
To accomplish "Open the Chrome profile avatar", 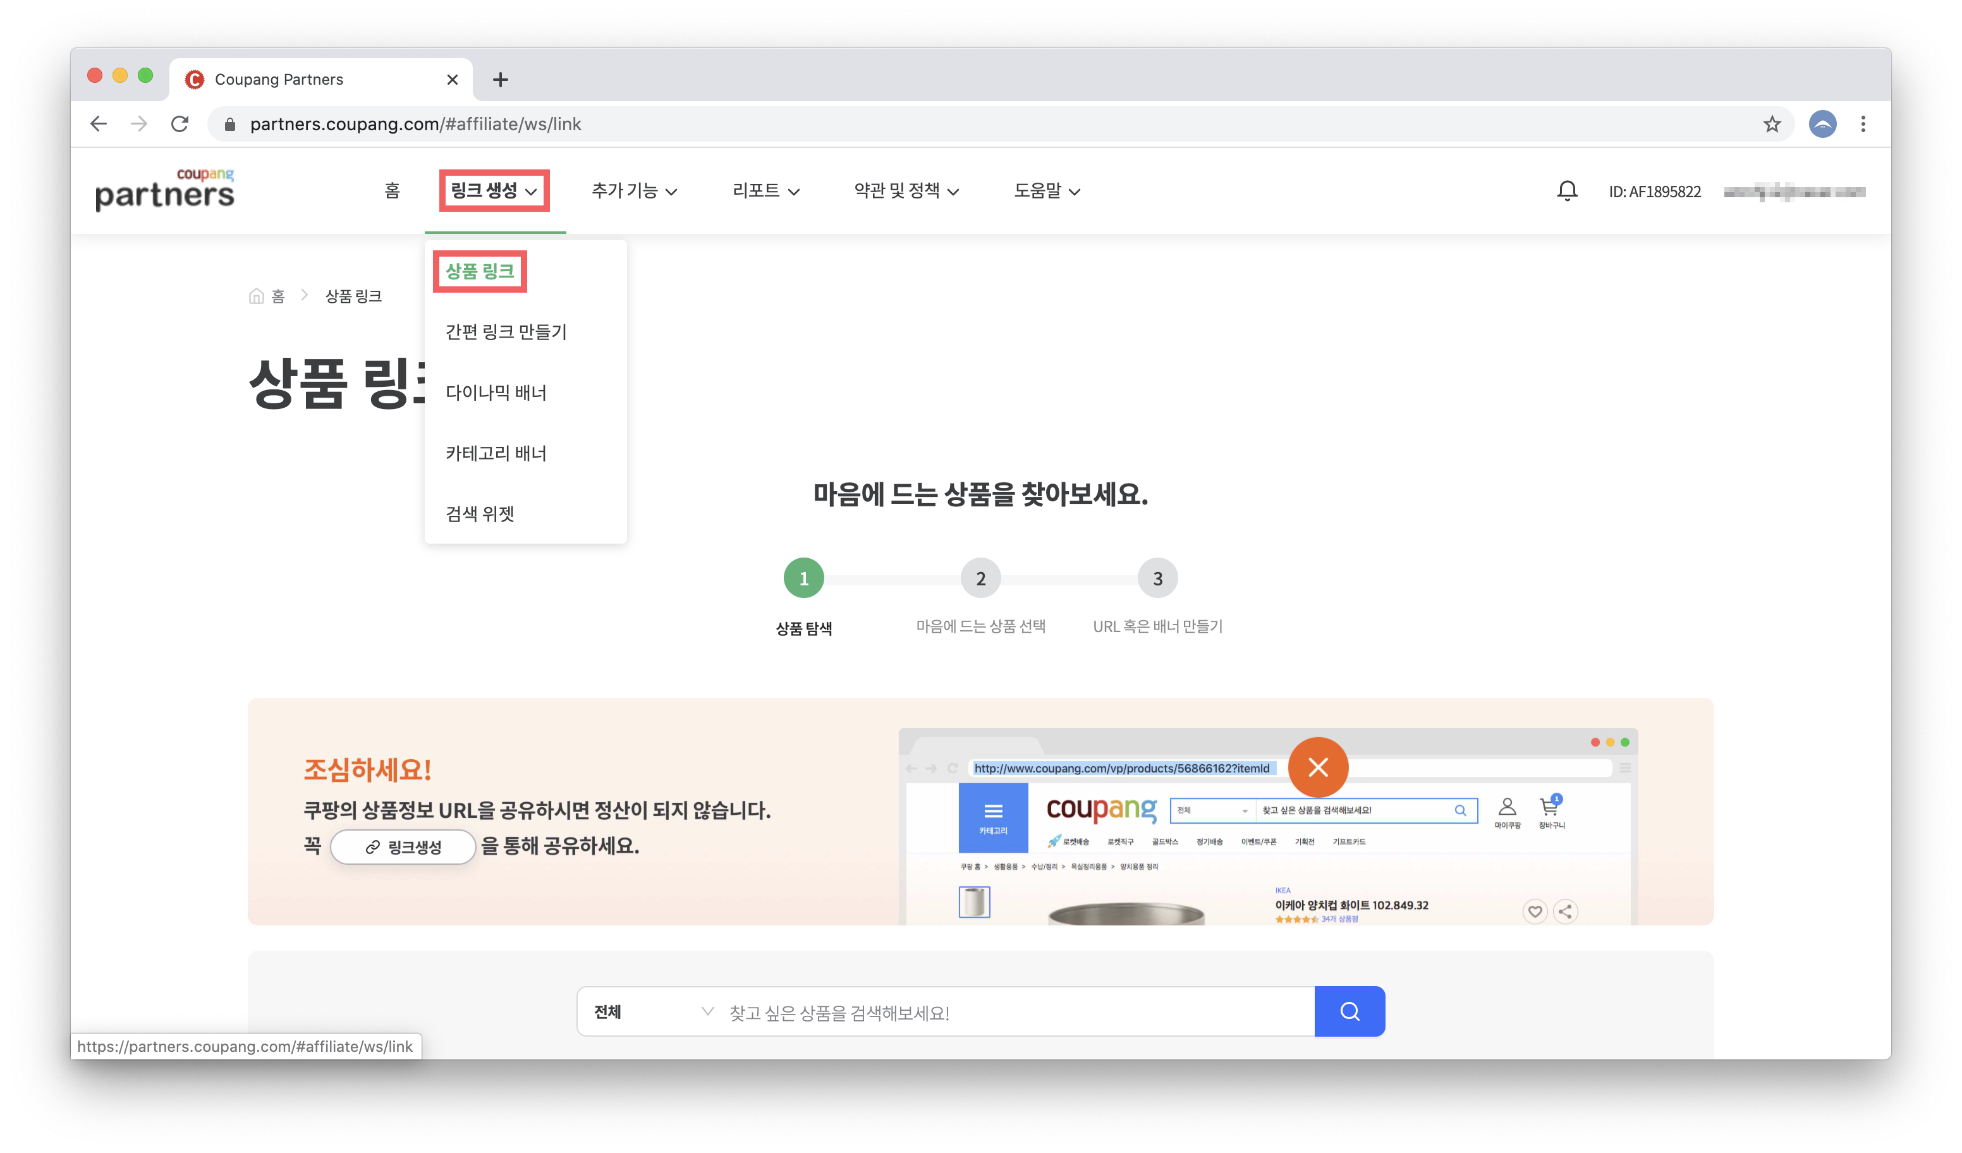I will pyautogui.click(x=1822, y=124).
